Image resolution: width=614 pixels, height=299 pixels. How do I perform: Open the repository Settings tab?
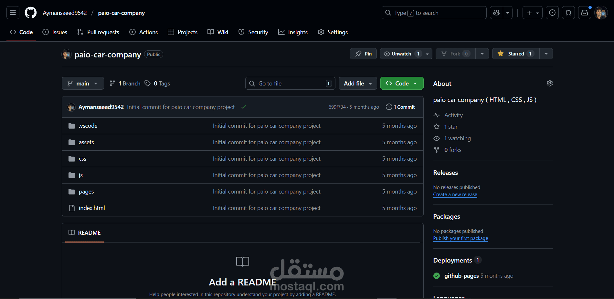[x=333, y=32]
